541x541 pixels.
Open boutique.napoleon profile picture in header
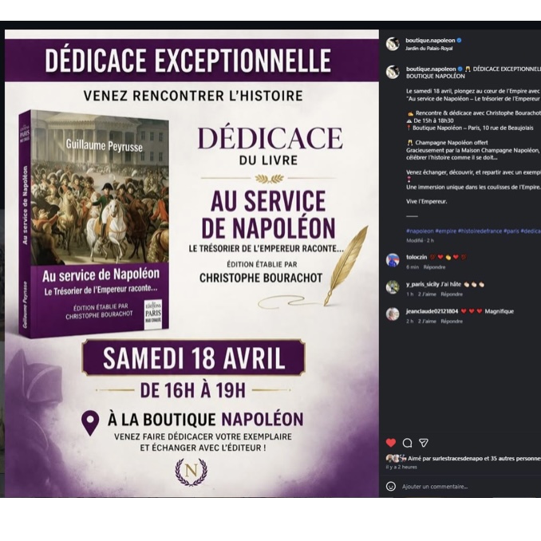tap(393, 44)
